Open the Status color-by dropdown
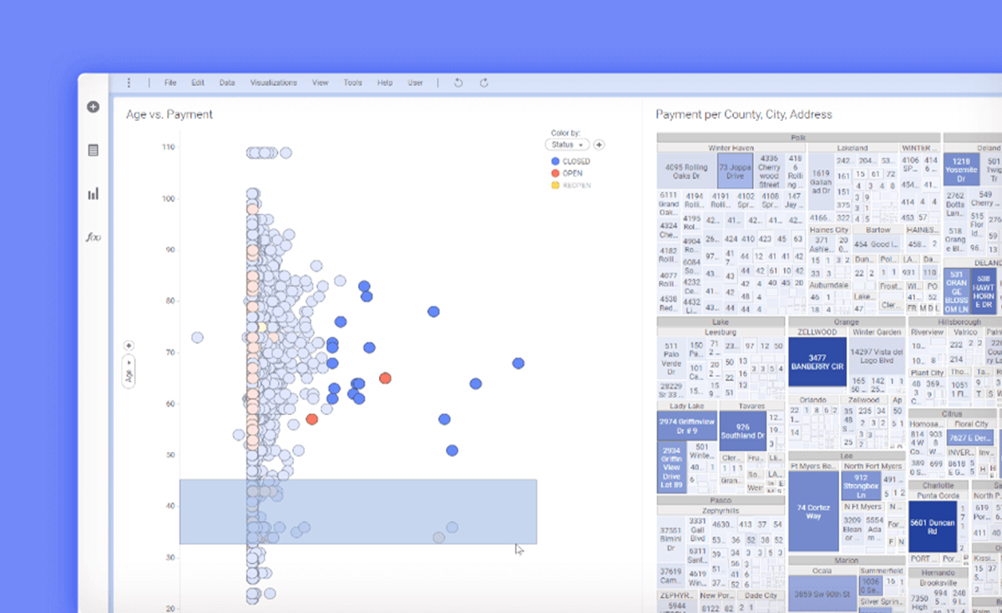 [568, 144]
